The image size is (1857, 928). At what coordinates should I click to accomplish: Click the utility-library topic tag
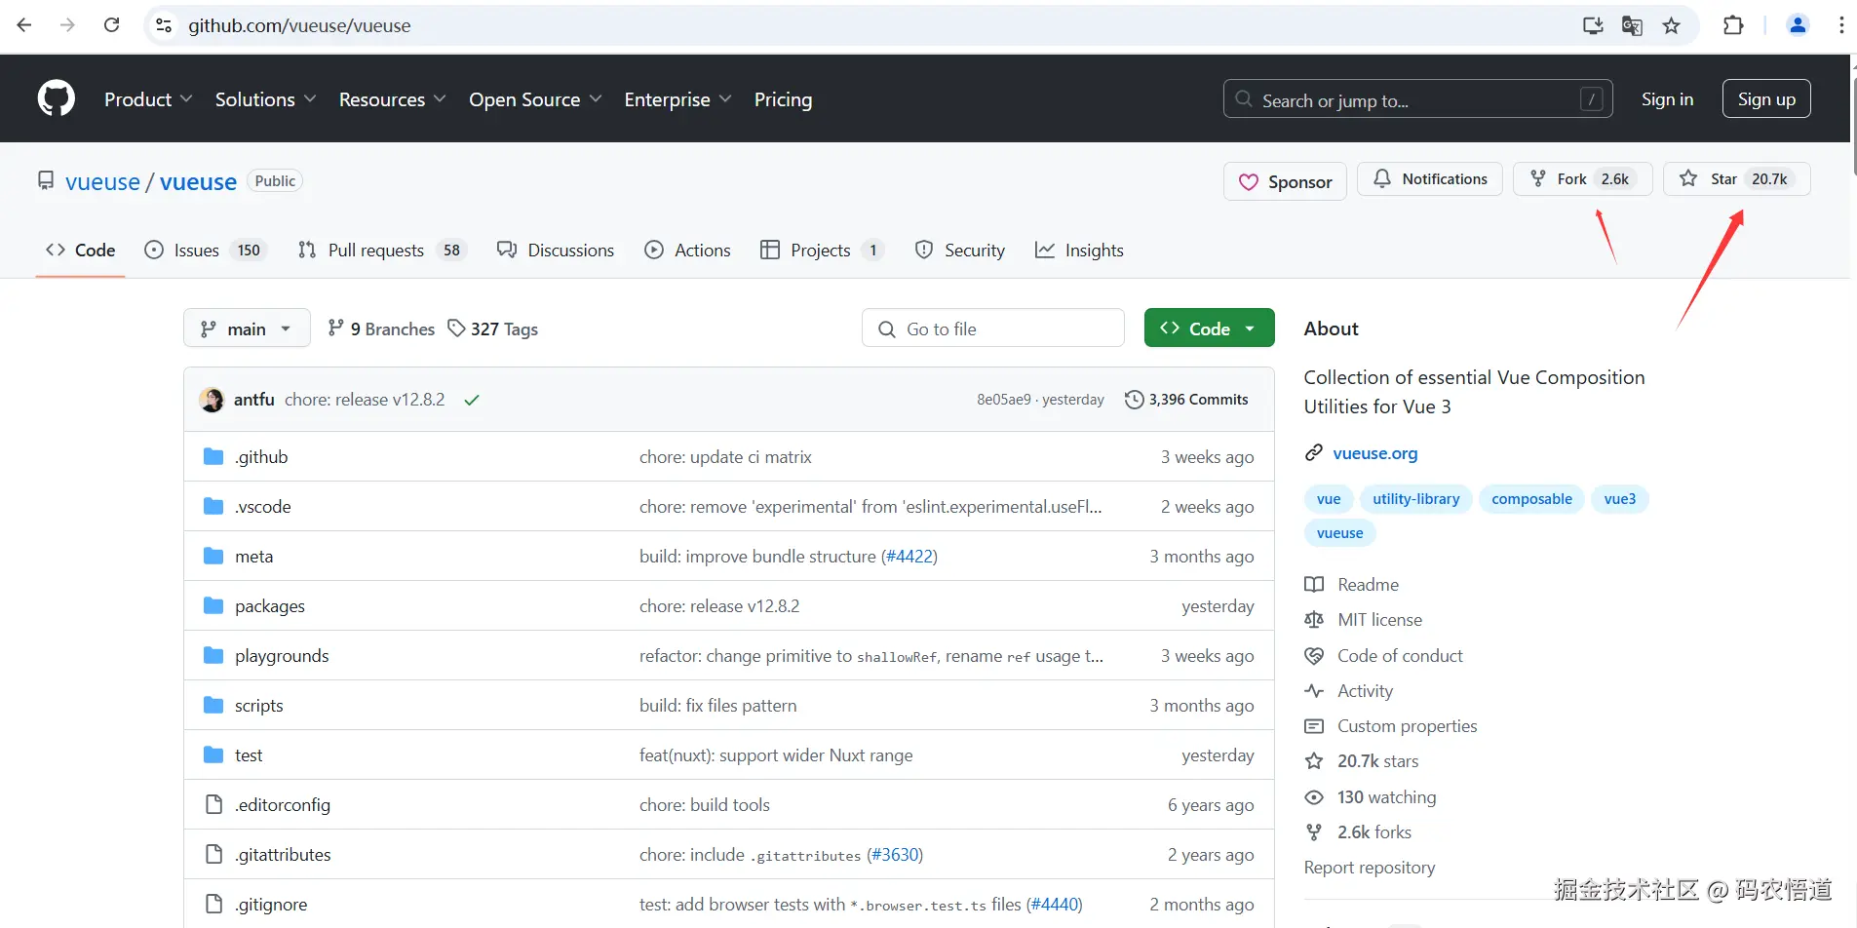[1415, 499]
